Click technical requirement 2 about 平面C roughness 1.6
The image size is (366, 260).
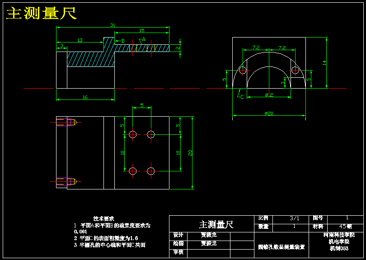pos(106,238)
